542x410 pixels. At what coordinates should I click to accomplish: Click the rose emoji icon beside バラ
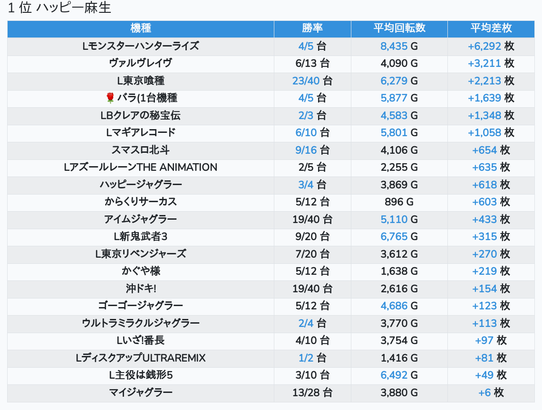110,98
